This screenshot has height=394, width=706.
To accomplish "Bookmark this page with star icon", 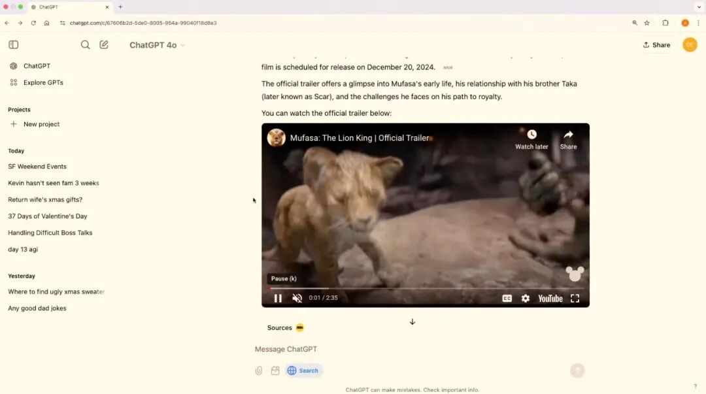I will click(x=647, y=23).
